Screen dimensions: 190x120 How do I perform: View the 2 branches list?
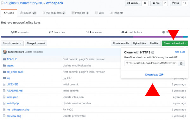point(57,32)
